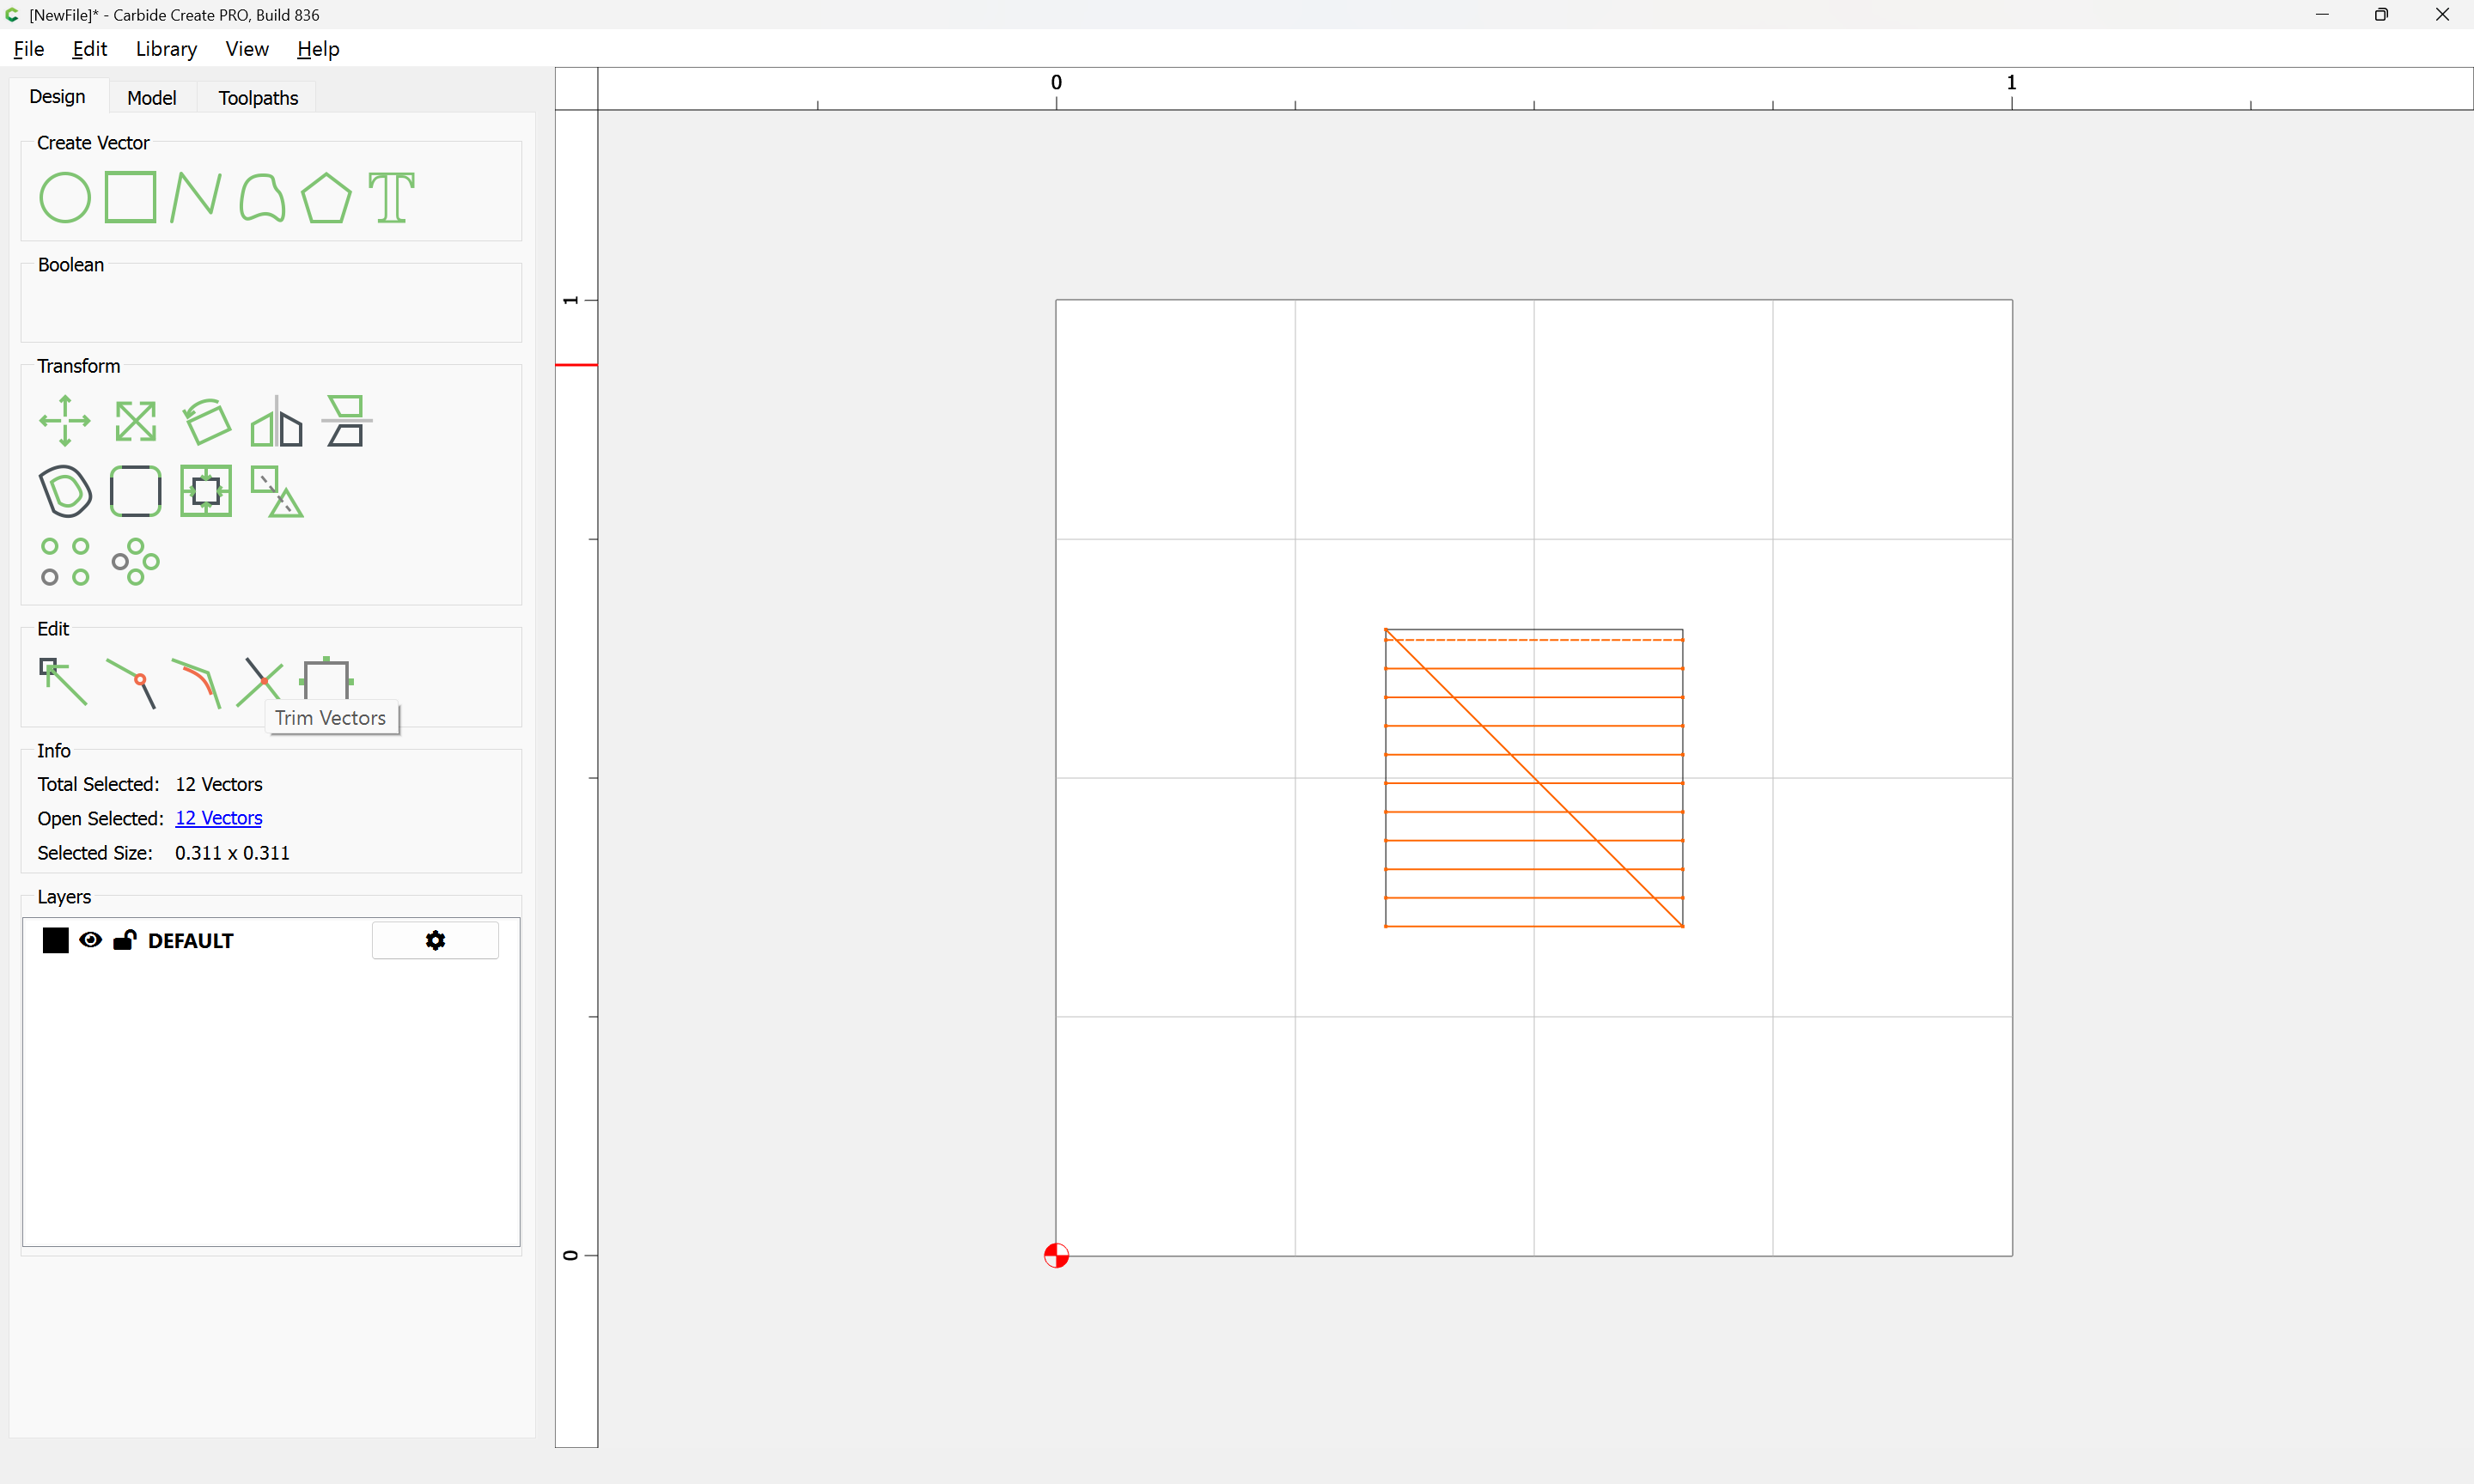
Task: Activate the Text creation tool
Action: 391,197
